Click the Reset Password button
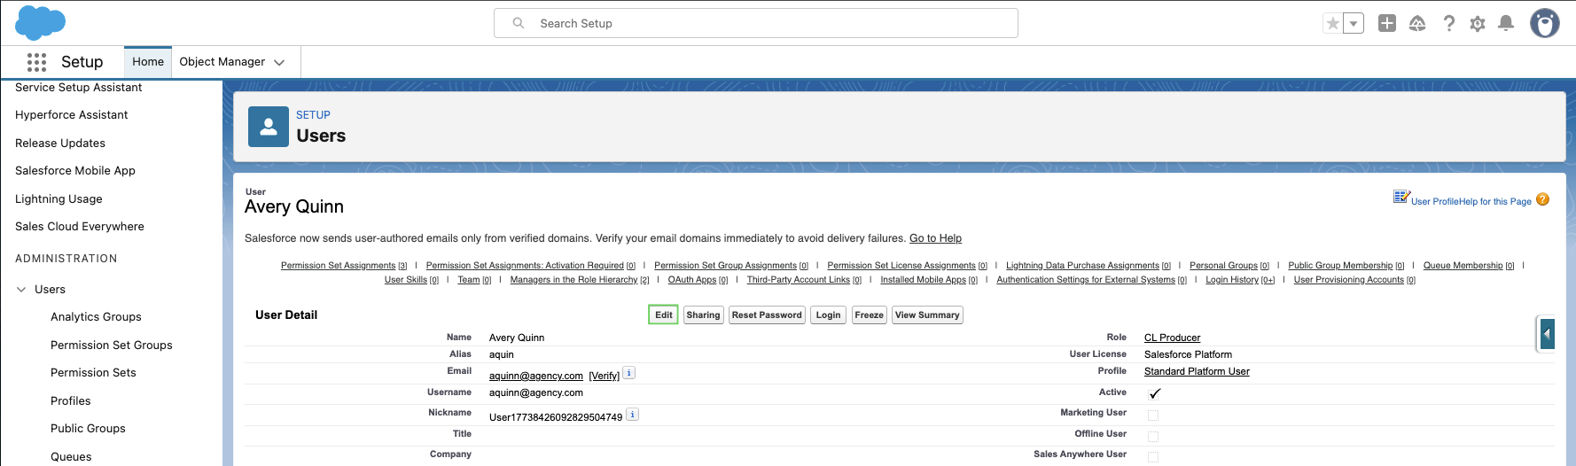This screenshot has height=466, width=1576. [767, 315]
